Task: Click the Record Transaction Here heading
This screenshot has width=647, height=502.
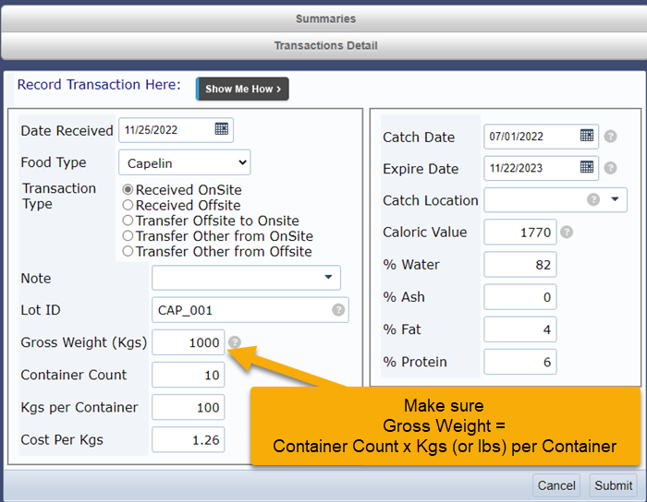Action: click(x=99, y=84)
